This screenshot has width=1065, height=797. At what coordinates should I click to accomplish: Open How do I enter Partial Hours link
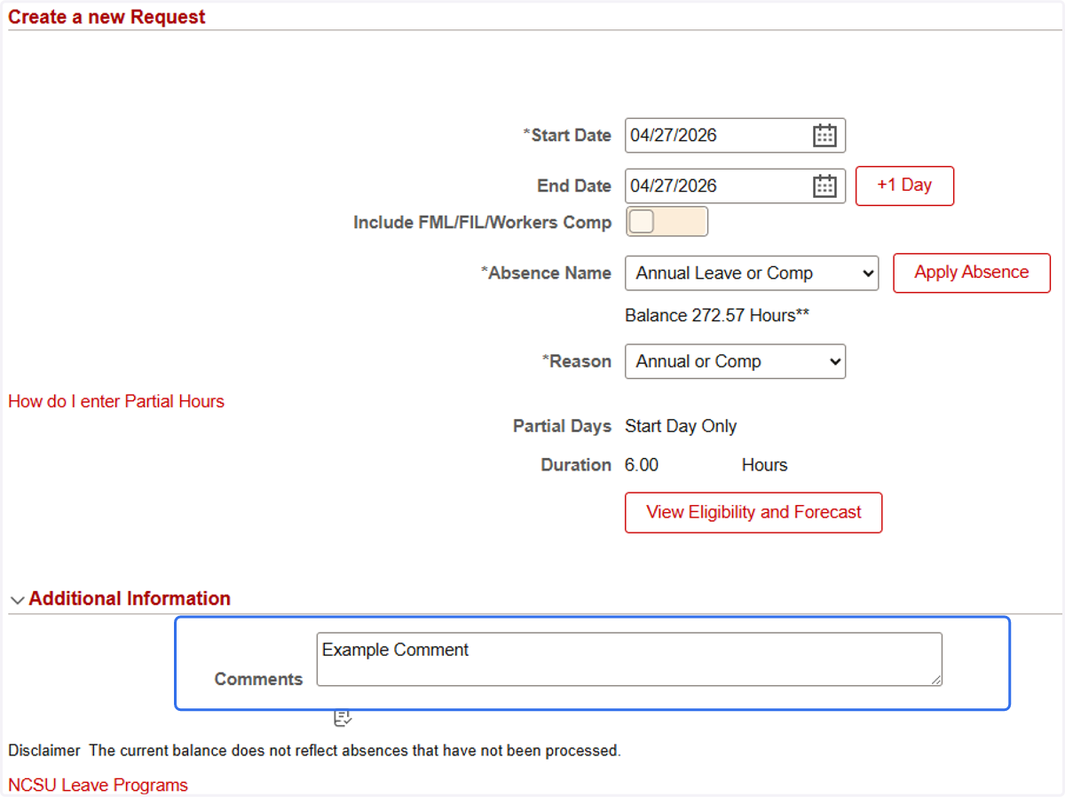(116, 401)
